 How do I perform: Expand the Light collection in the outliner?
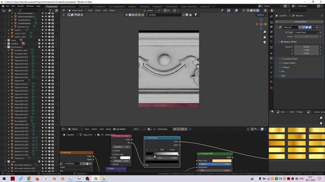click(5, 162)
